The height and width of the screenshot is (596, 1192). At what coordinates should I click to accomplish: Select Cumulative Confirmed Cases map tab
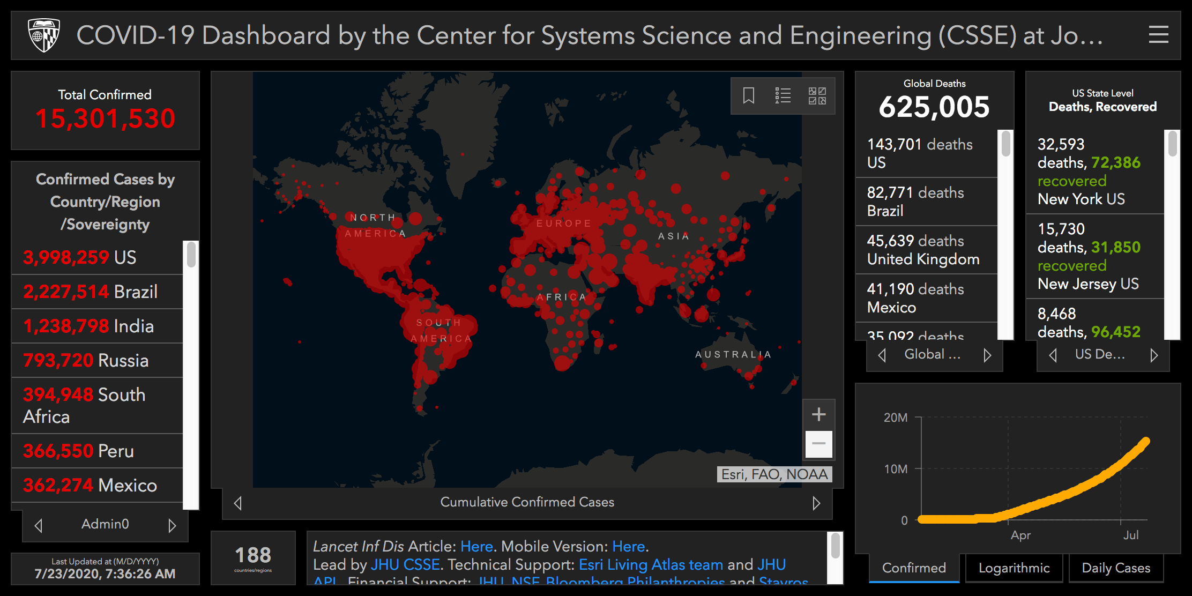[x=527, y=502]
